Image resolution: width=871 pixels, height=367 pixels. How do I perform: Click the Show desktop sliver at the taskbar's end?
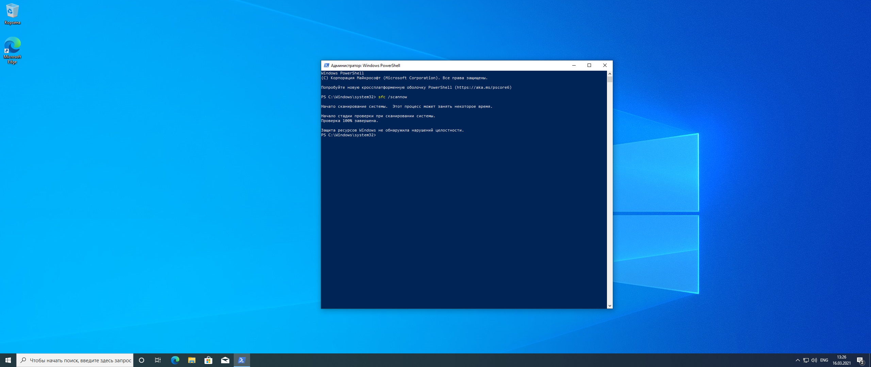point(870,360)
